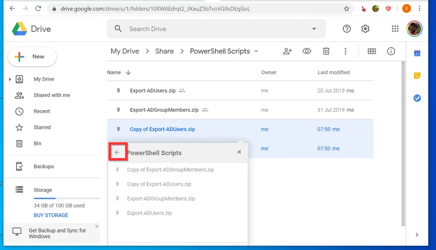The width and height of the screenshot is (436, 250).
Task: Click the New button
Action: tap(32, 56)
